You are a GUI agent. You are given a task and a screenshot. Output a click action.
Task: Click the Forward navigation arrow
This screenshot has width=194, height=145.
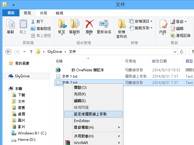[x=17, y=52]
